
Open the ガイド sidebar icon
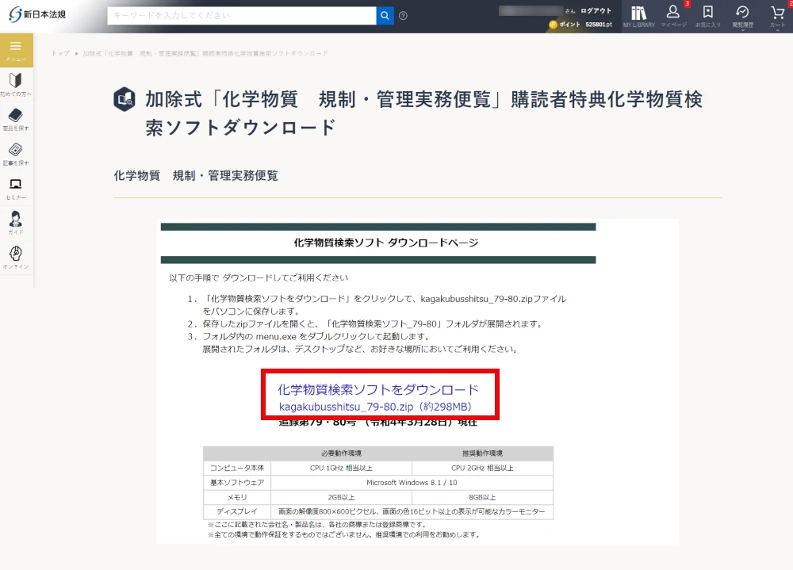point(16,222)
